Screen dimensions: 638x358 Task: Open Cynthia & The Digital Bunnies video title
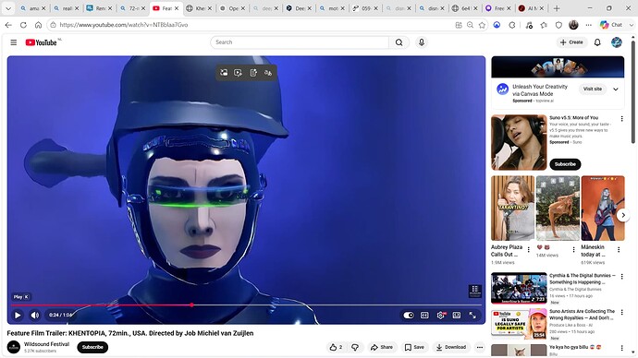tap(583, 279)
